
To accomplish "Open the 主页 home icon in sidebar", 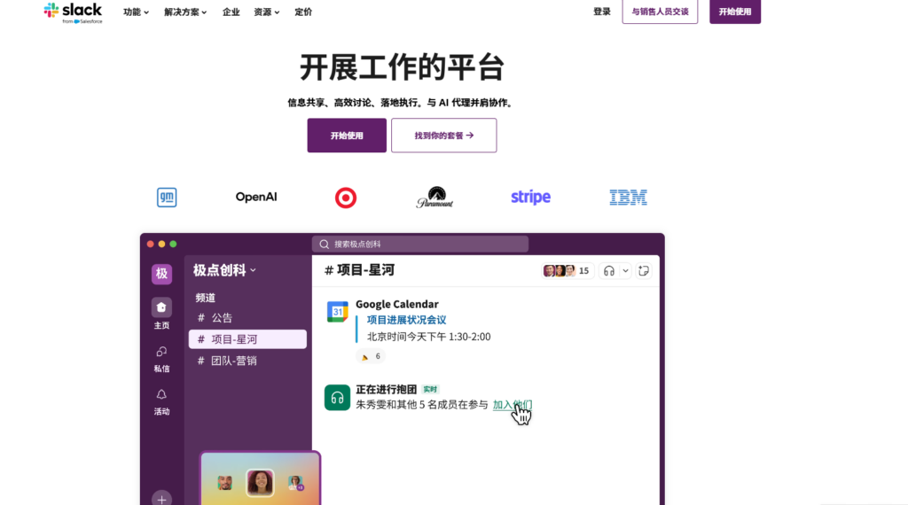I will coord(161,307).
